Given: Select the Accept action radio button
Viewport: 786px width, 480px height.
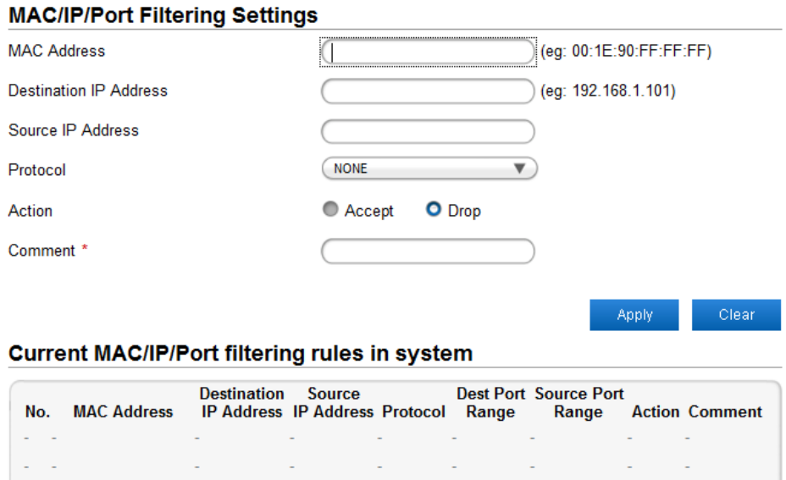Looking at the screenshot, I should [x=330, y=210].
